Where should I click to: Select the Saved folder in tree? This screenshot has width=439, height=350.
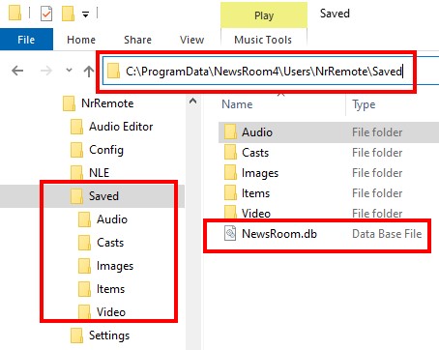click(x=94, y=196)
